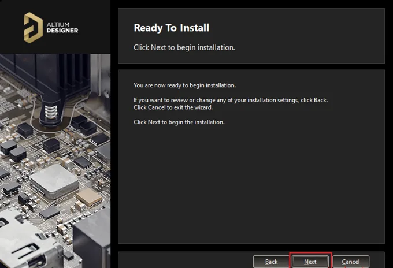The width and height of the screenshot is (393, 268).
Task: Click 'Click Next to begin the installation.' line
Action: 179,122
